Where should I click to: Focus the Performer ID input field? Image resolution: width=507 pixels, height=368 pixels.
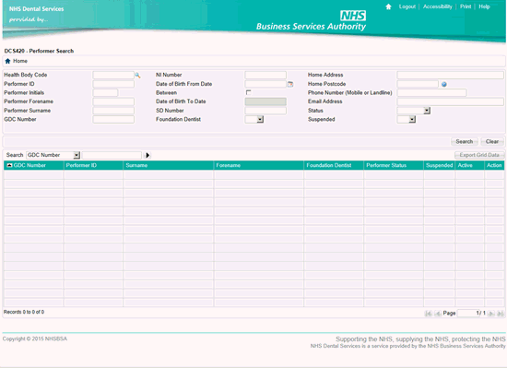pyautogui.click(x=113, y=84)
